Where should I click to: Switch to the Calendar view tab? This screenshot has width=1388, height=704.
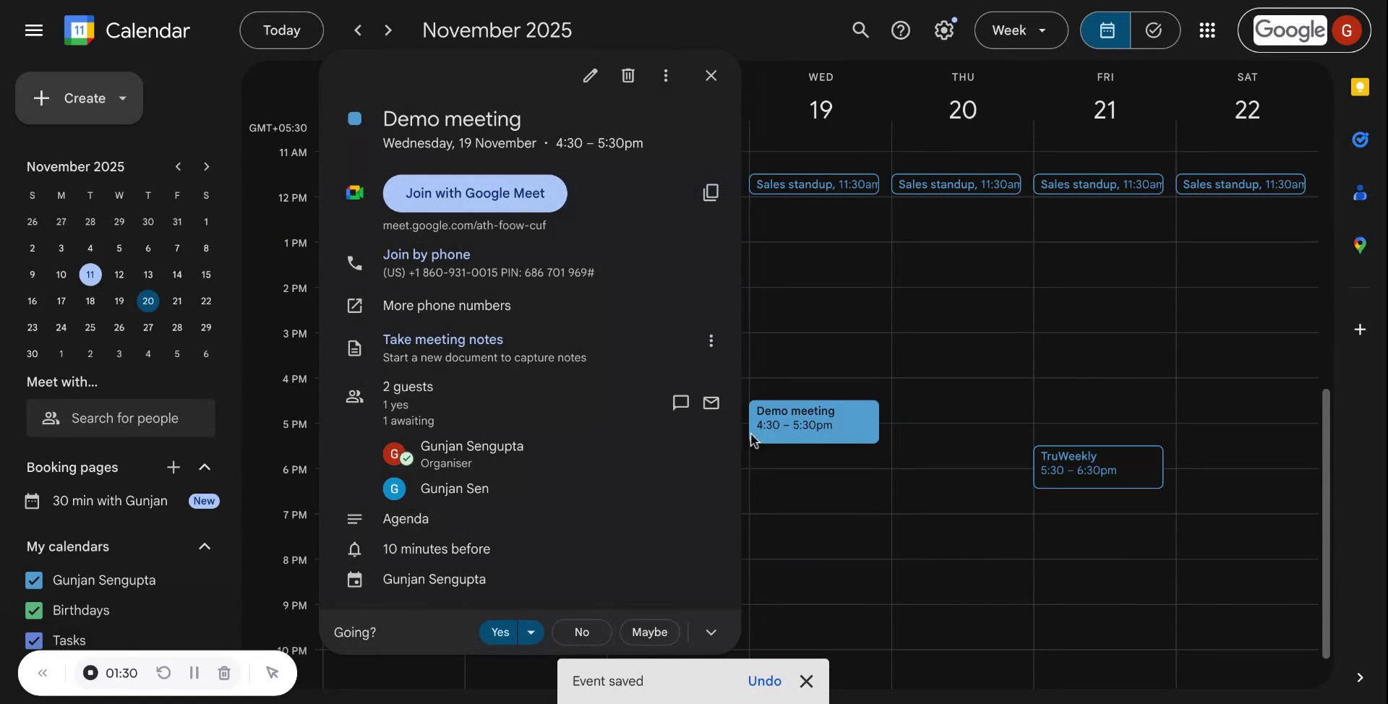coord(1108,30)
